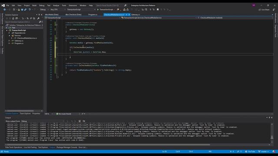278x156 pixels.
Task: Switch to dbo.Media [Data] tab
Action: 52,15
